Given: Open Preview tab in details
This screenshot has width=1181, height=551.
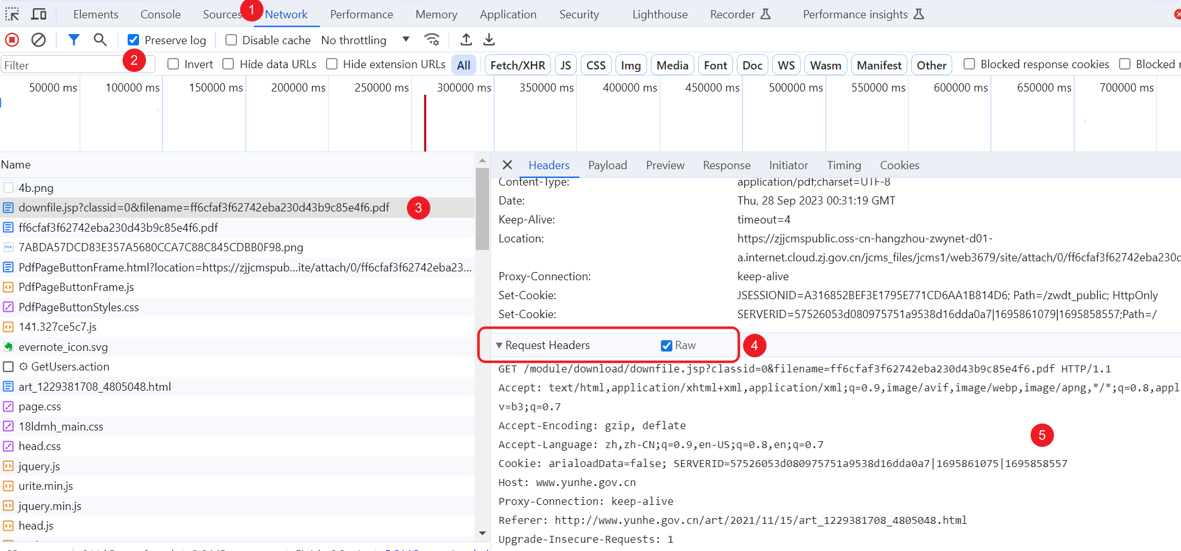Looking at the screenshot, I should (665, 165).
